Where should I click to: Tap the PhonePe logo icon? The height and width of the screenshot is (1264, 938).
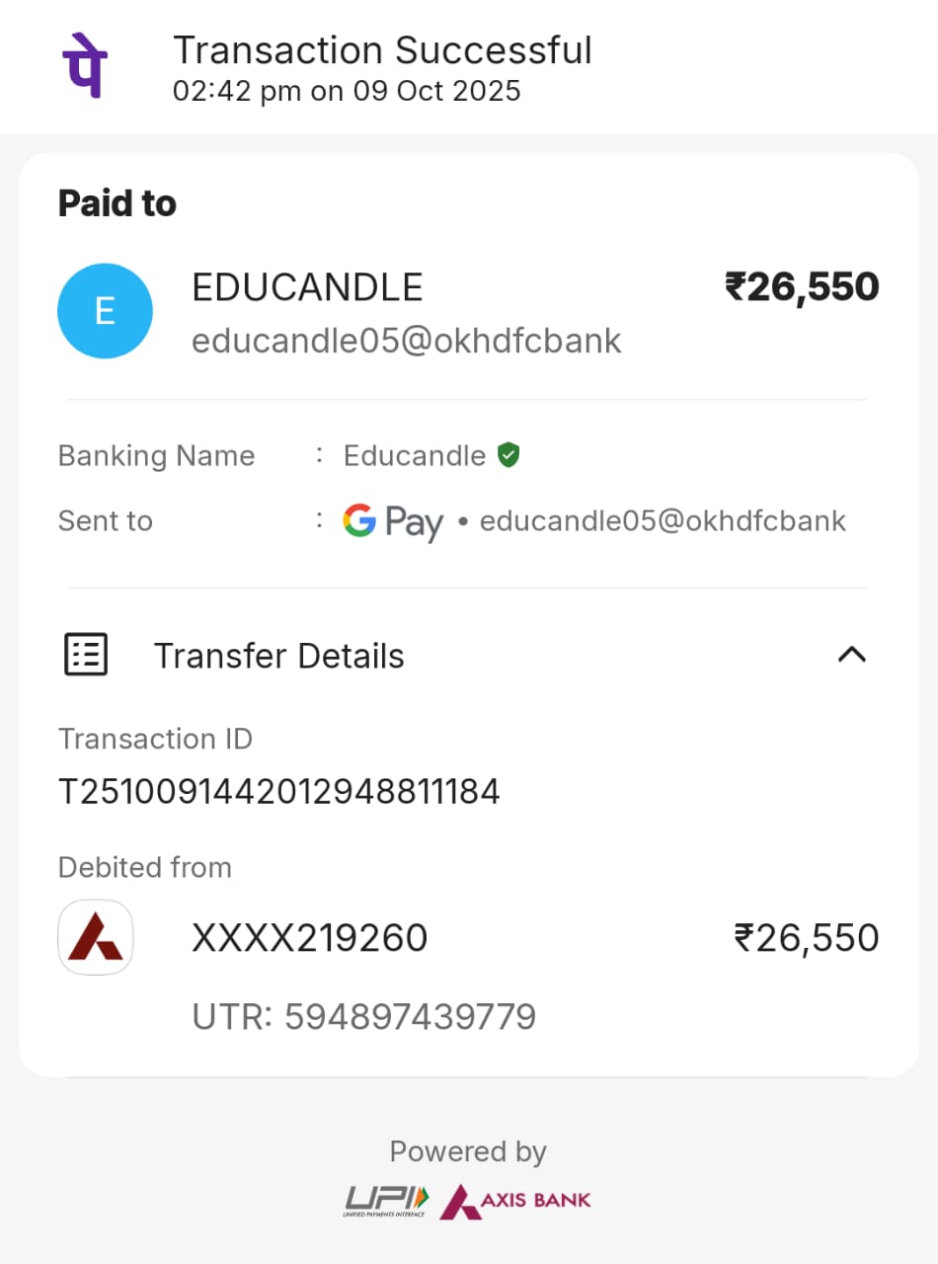pyautogui.click(x=85, y=64)
